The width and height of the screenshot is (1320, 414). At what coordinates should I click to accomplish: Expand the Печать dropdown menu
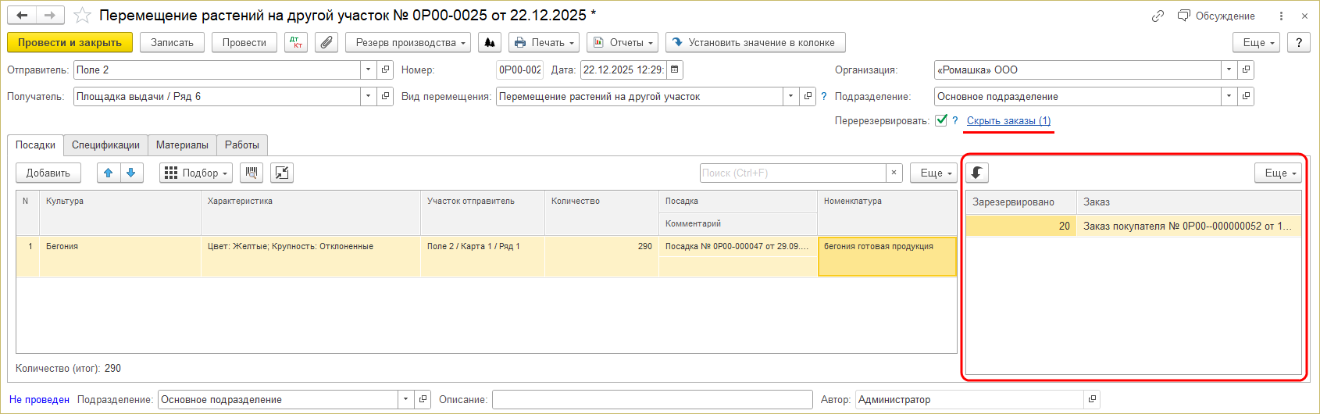point(544,42)
